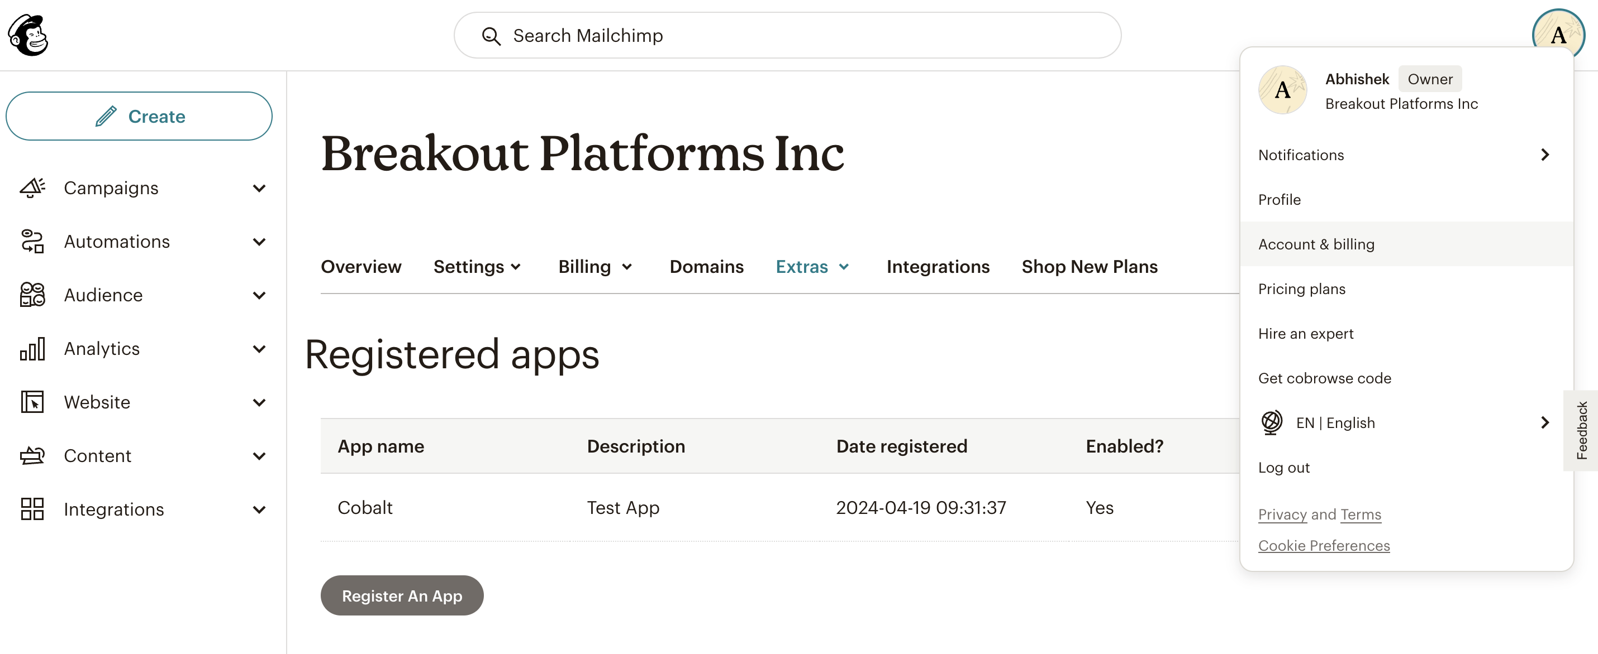1598x654 pixels.
Task: Click the Abhishek avatar in the dropdown header
Action: click(1282, 90)
